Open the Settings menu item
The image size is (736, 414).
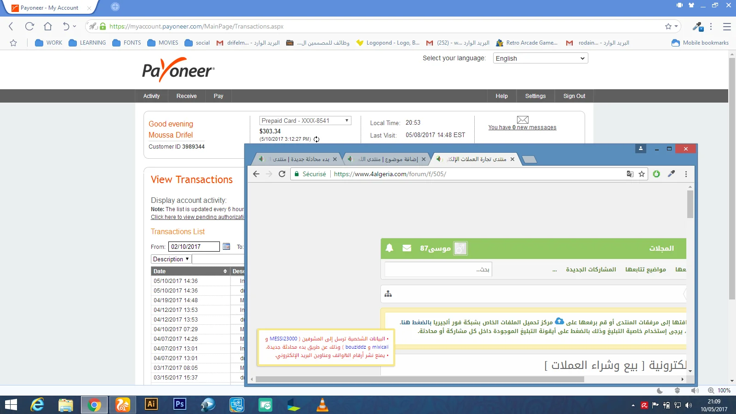click(535, 96)
